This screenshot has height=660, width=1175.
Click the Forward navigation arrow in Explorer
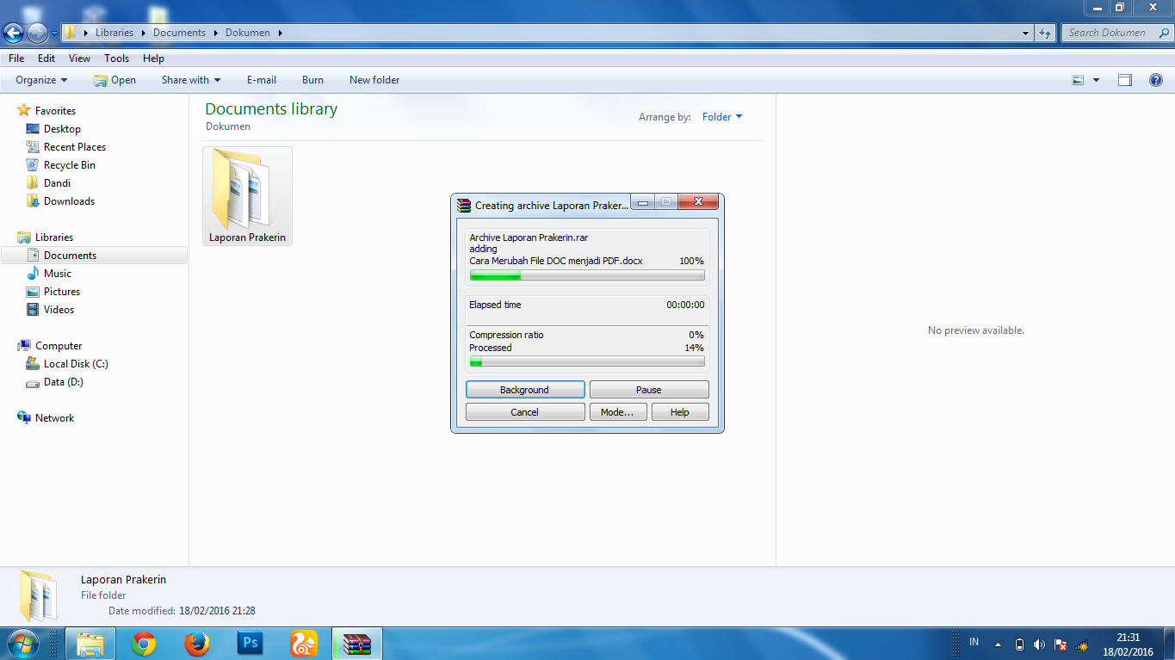coord(37,34)
